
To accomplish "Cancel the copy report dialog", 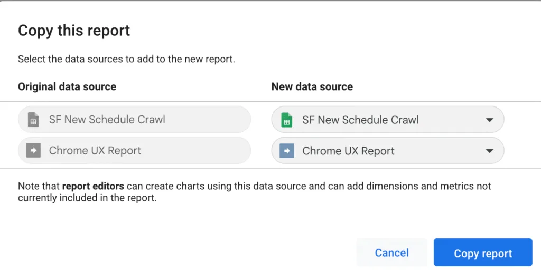I will point(391,253).
